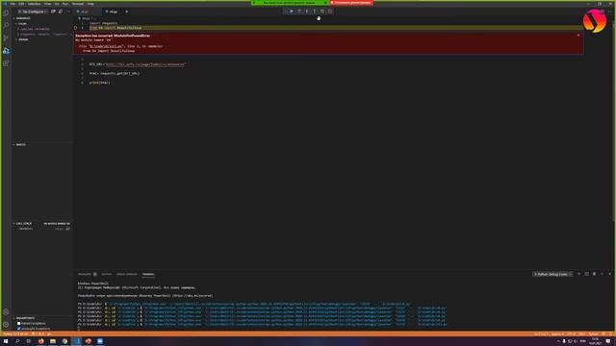Open the Manage gear in activity bar
This screenshot has height=346, width=616.
click(x=6, y=325)
